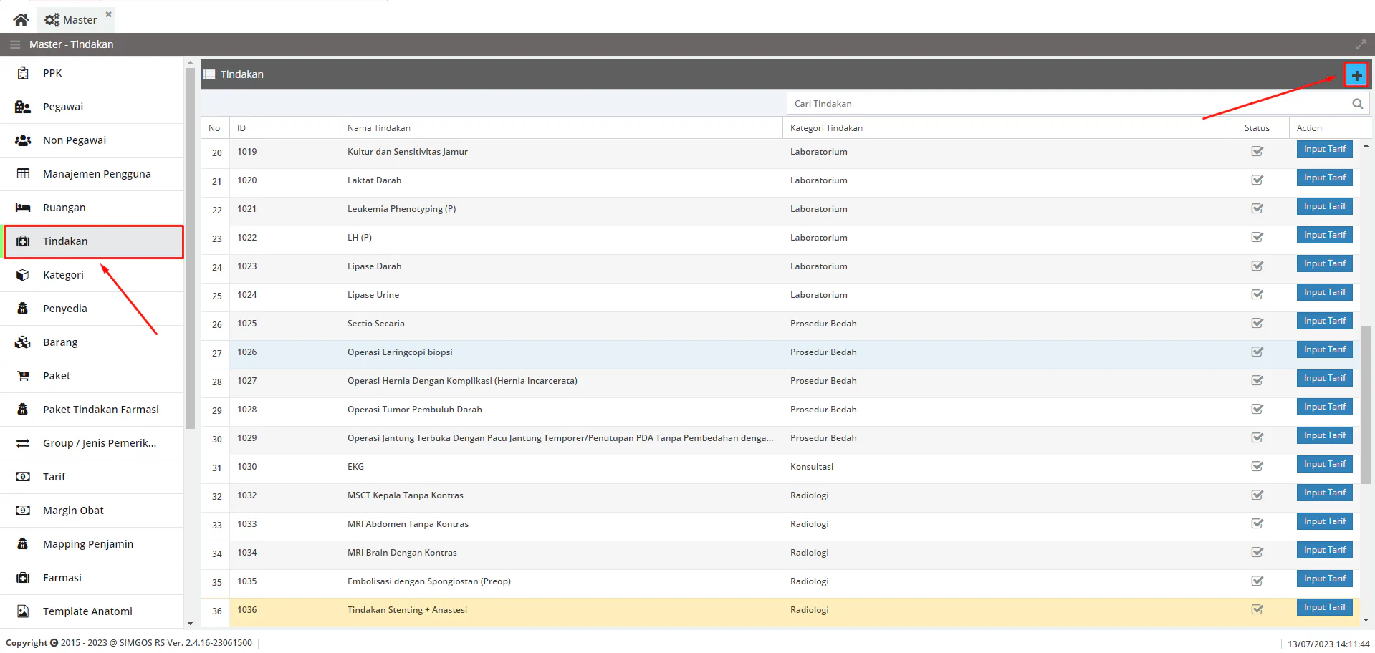The width and height of the screenshot is (1375, 653).
Task: Click the sidebar scroll down arrow
Action: [190, 624]
